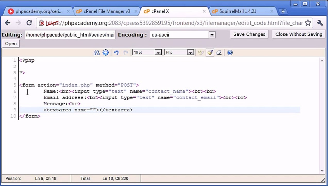Close the cPanel X tab
The height and width of the screenshot is (186, 328).
204,11
